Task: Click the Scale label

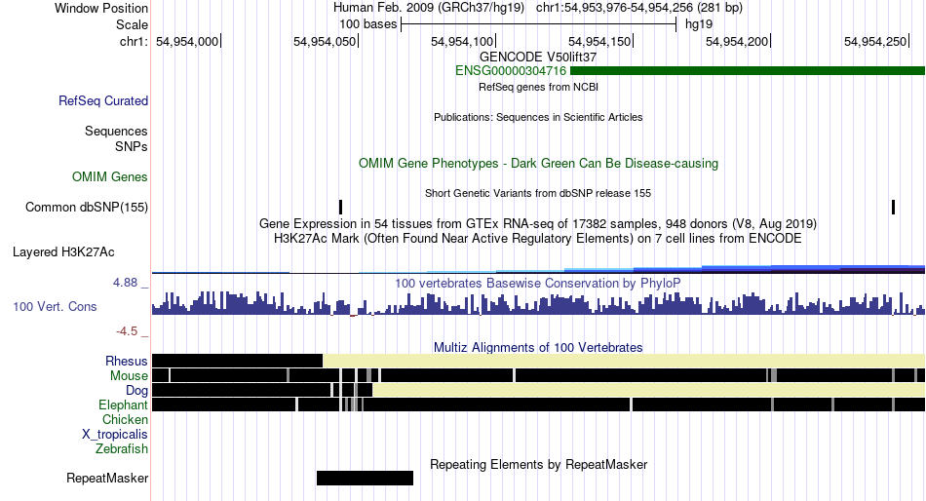Action: 133,24
